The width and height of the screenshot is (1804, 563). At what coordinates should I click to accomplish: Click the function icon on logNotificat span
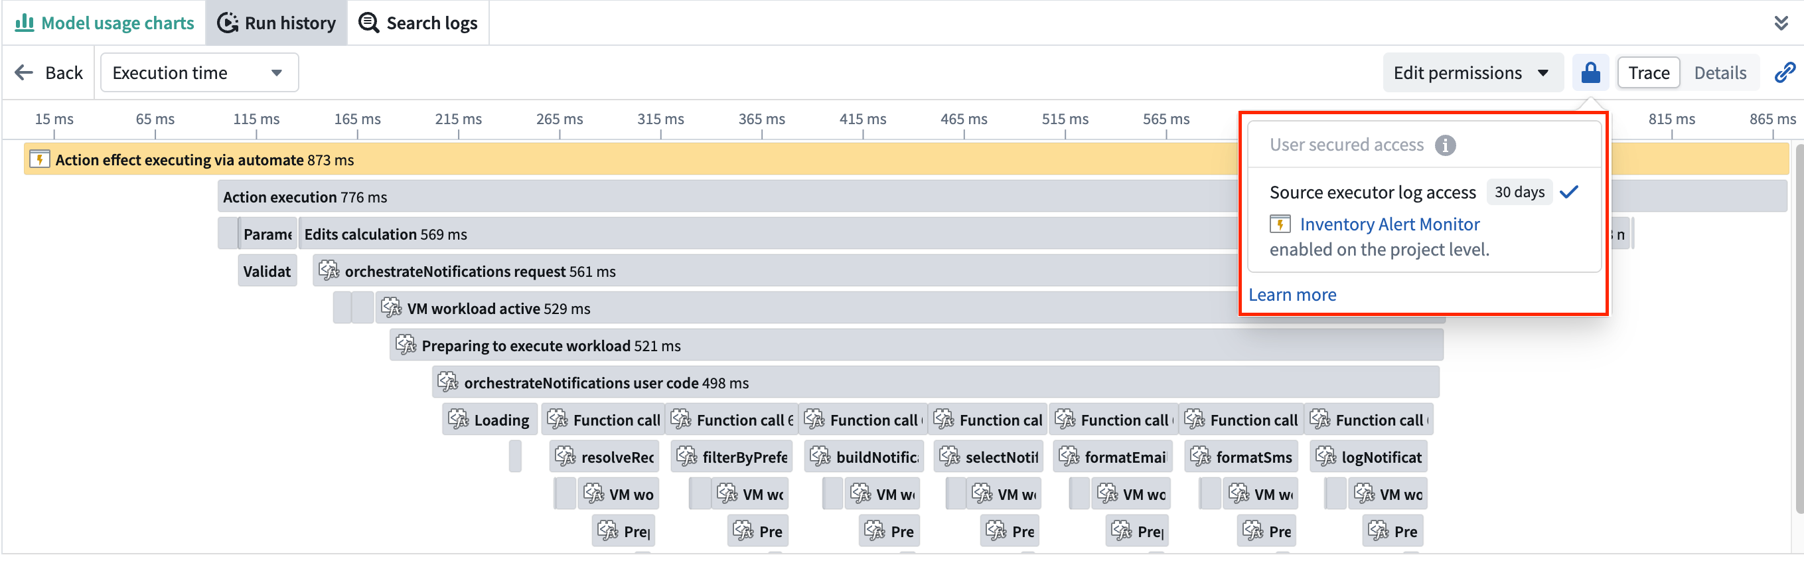(x=1325, y=457)
